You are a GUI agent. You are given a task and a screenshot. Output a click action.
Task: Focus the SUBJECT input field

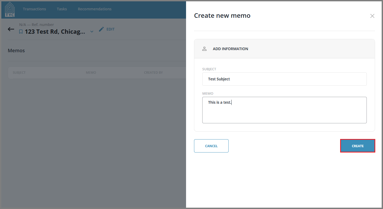[x=284, y=79]
